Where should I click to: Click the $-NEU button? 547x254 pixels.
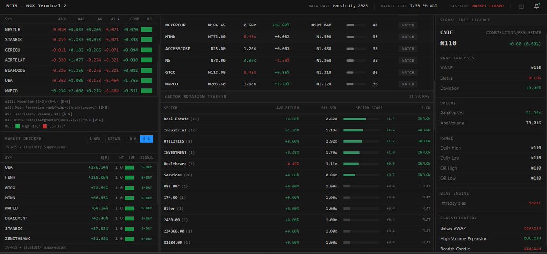[x=95, y=139]
